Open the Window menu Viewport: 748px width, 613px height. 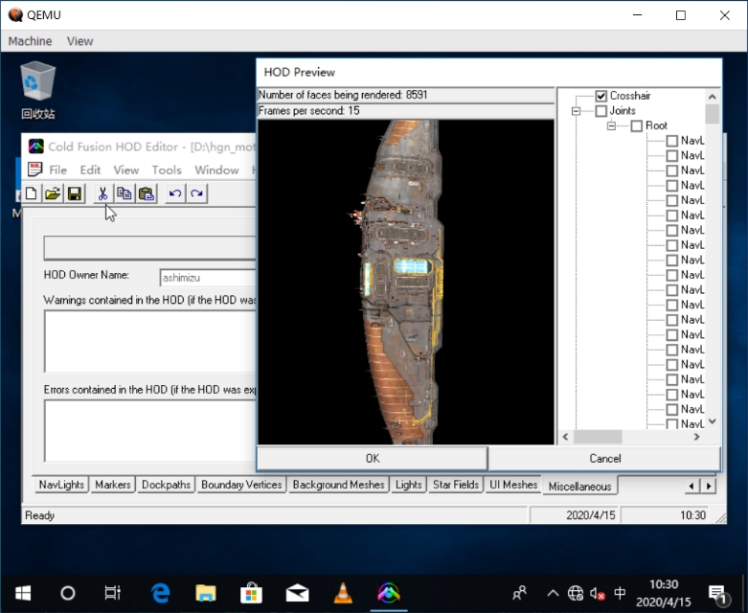(x=216, y=170)
